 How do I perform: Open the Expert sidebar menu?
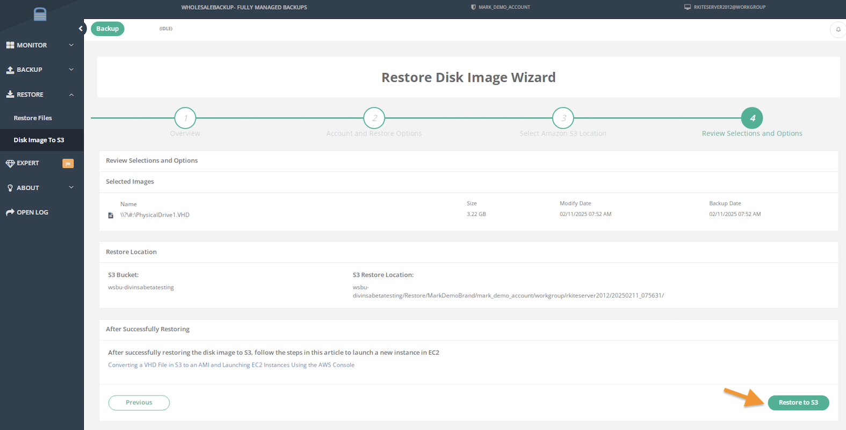click(41, 163)
